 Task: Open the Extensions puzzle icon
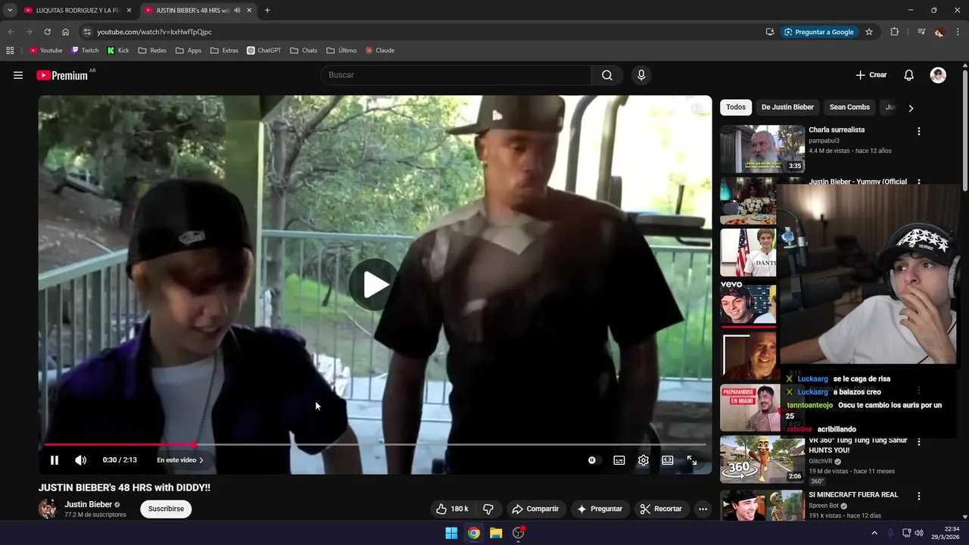tap(895, 32)
